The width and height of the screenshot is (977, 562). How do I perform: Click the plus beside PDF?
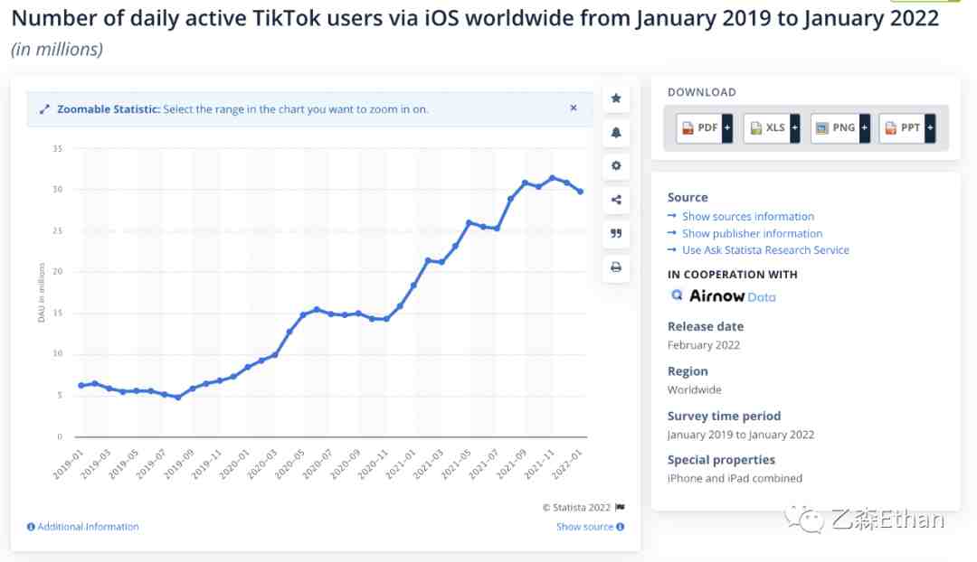pos(727,128)
